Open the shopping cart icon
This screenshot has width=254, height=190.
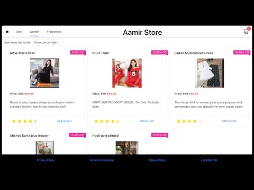(246, 32)
